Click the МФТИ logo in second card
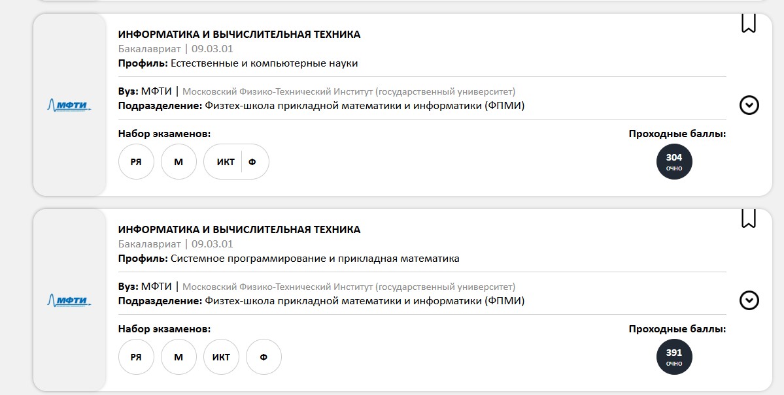The height and width of the screenshot is (395, 784). tap(69, 300)
